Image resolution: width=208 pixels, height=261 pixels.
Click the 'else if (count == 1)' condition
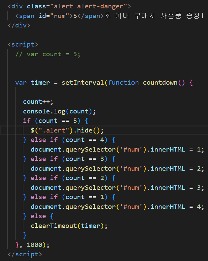(69, 197)
